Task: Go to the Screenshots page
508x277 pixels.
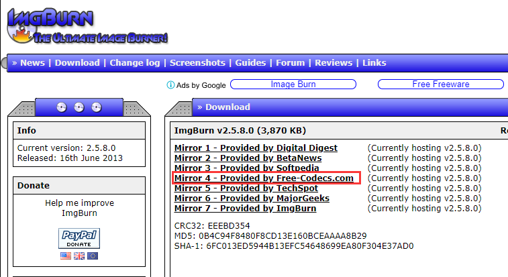Action: pos(197,63)
